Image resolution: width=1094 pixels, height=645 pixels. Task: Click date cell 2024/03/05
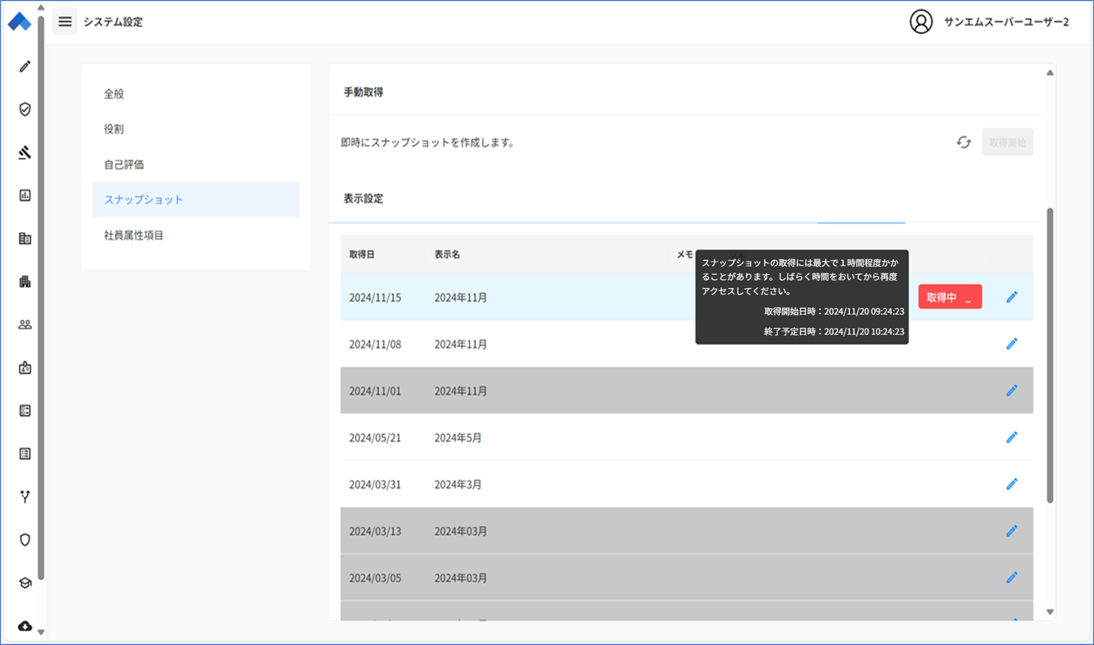tap(375, 578)
